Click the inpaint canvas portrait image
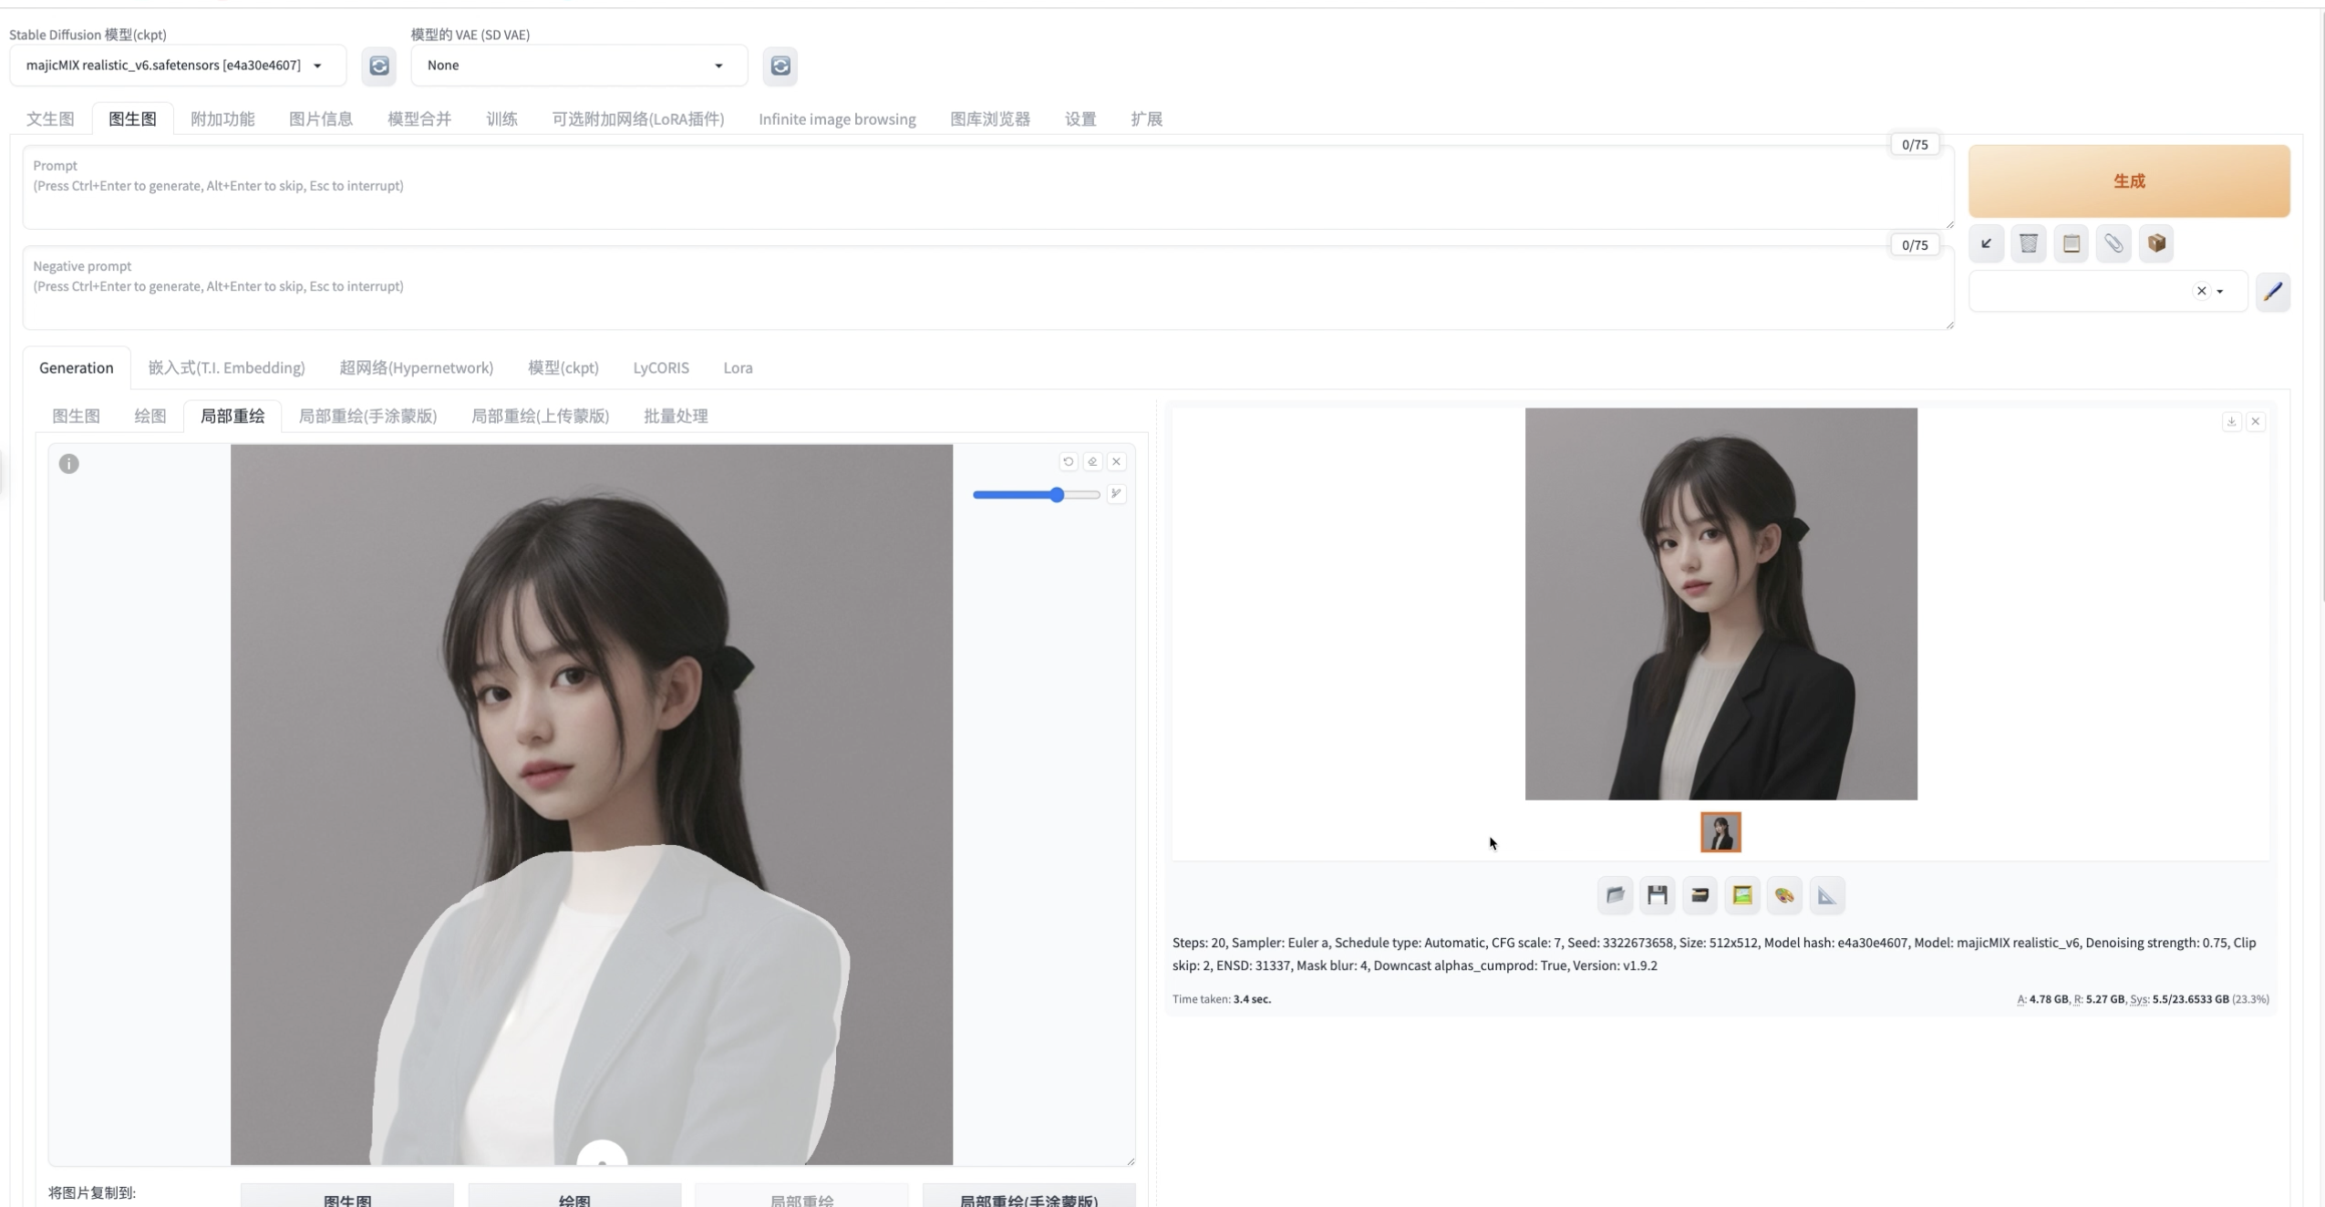The image size is (2325, 1207). click(592, 804)
